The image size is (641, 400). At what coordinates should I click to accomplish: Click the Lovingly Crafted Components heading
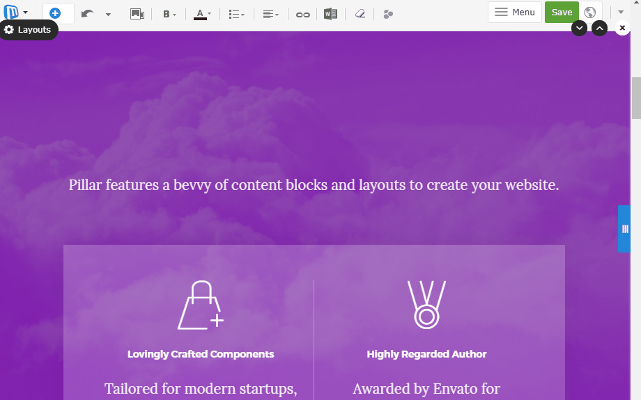pyautogui.click(x=201, y=354)
